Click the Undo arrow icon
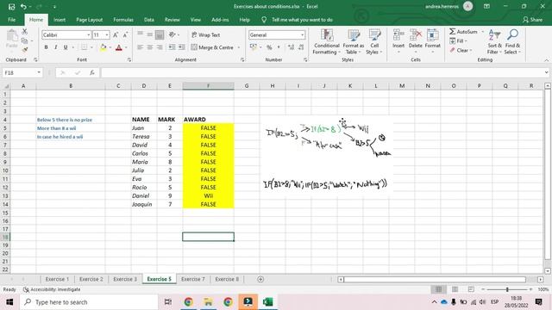Image resolution: width=552 pixels, height=310 pixels. click(x=23, y=6)
